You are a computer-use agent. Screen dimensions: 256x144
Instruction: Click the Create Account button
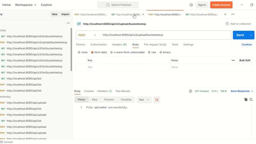[x=221, y=5]
